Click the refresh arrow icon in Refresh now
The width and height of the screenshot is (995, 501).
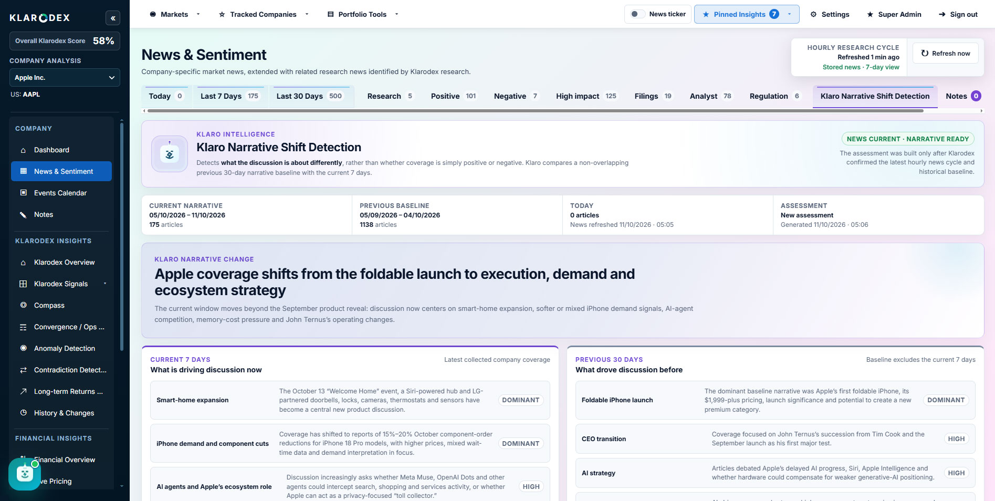tap(925, 53)
